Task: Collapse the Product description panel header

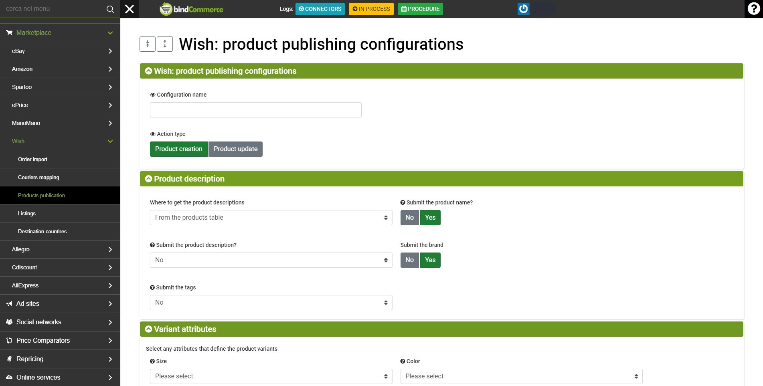Action: pos(441,179)
